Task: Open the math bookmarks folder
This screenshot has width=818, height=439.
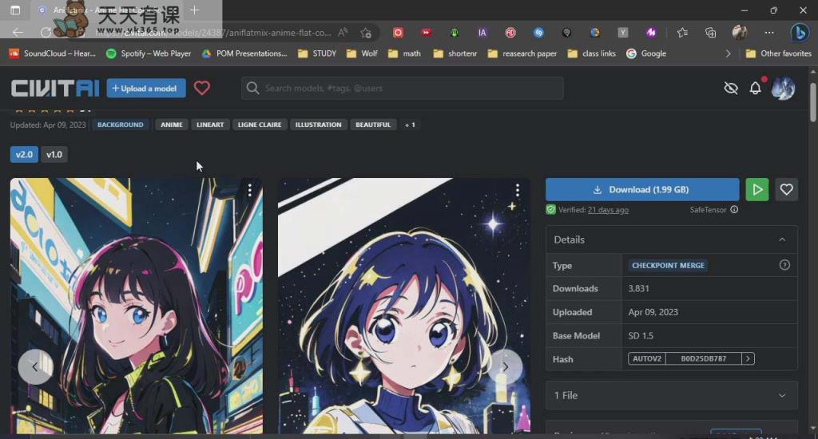Action: (x=404, y=53)
